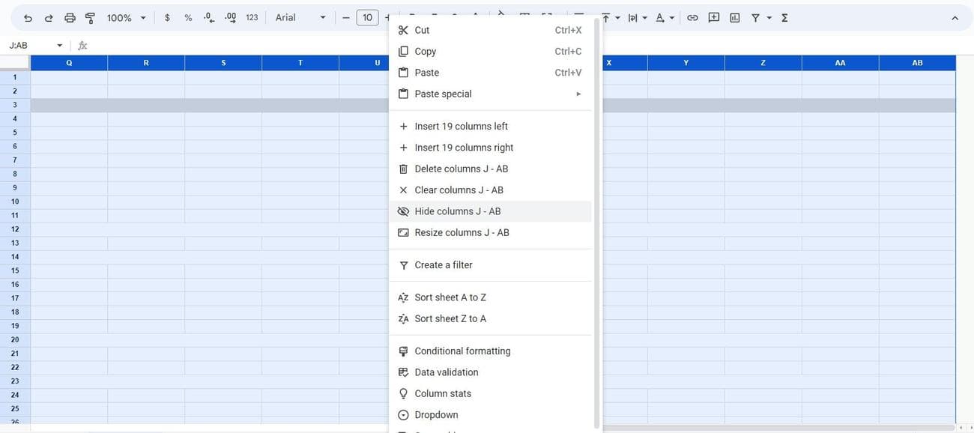Click the insert link icon

click(x=692, y=17)
